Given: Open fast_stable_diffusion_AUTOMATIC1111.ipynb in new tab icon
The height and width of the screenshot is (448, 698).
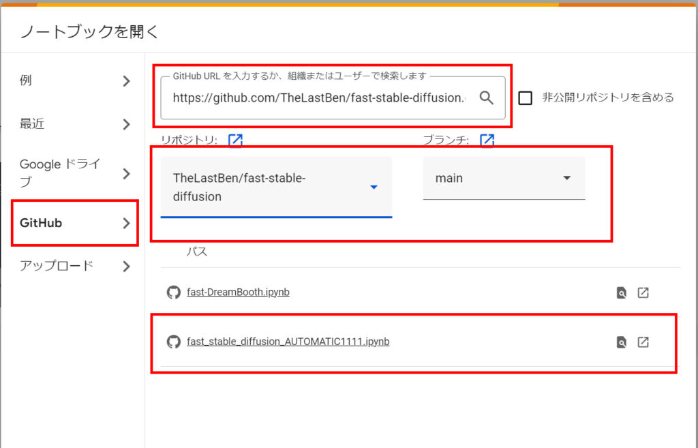Looking at the screenshot, I should click(643, 342).
